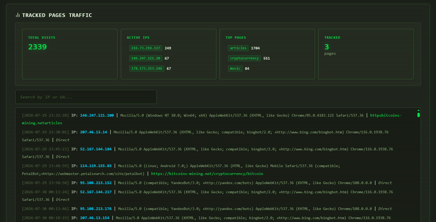Click timestamp 2026-07-30 00:13:24
The width and height of the screenshot is (436, 222).
[x=46, y=192]
